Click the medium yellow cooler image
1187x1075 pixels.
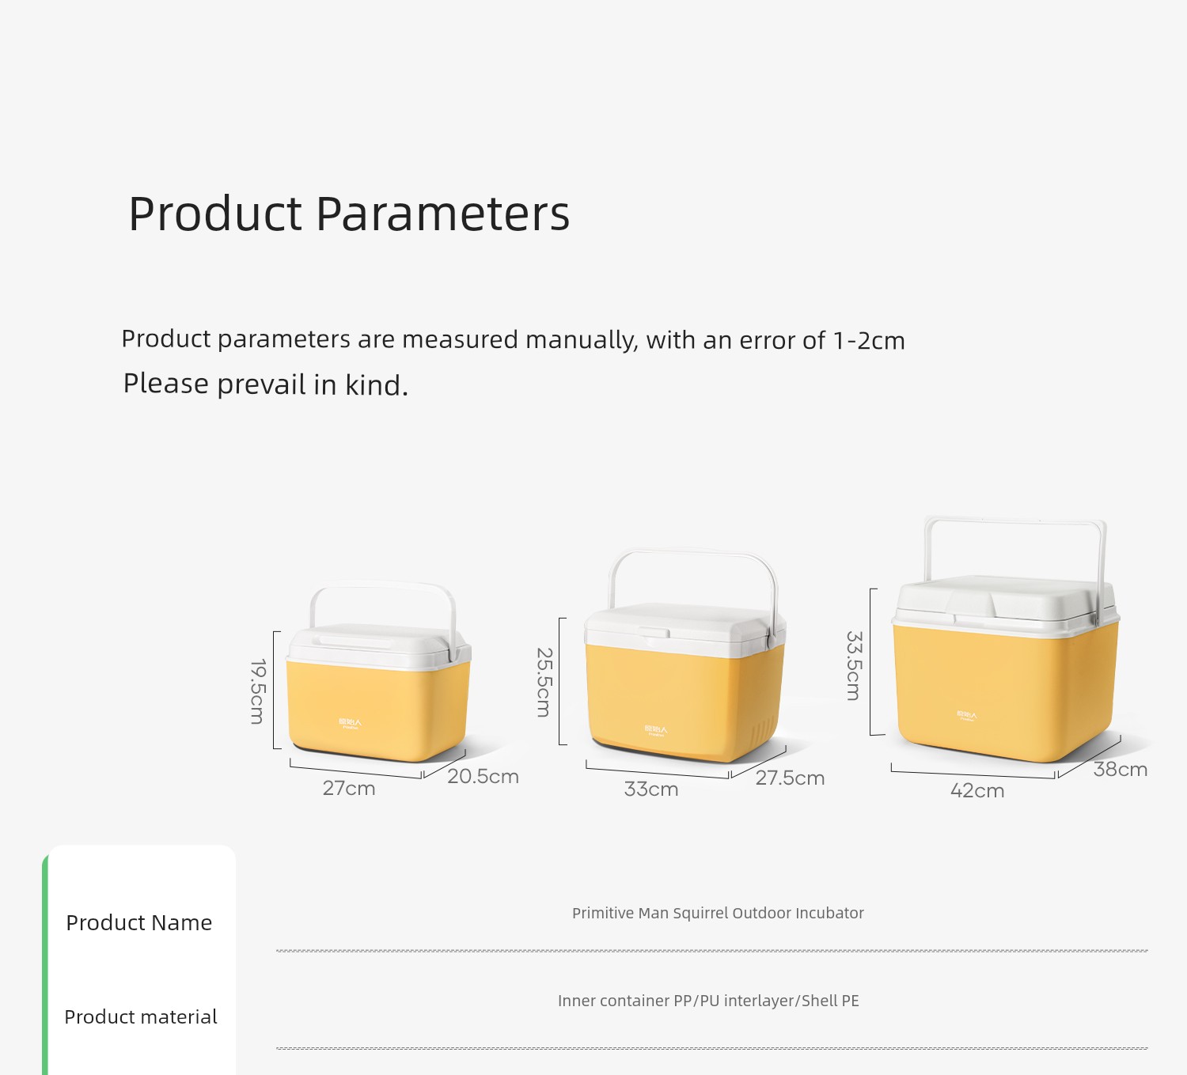click(685, 656)
